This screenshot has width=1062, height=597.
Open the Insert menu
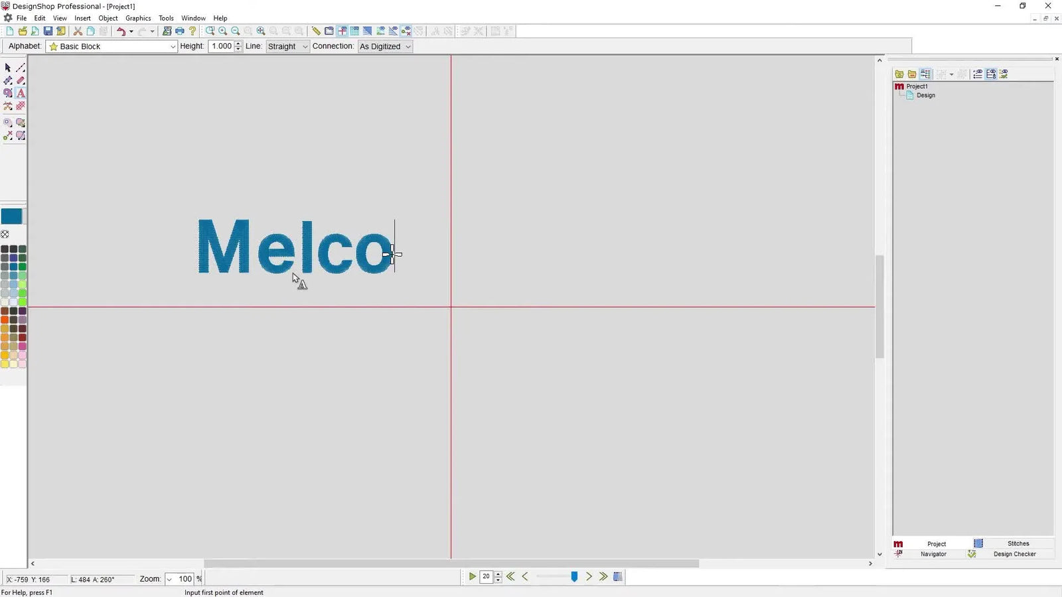(x=82, y=18)
